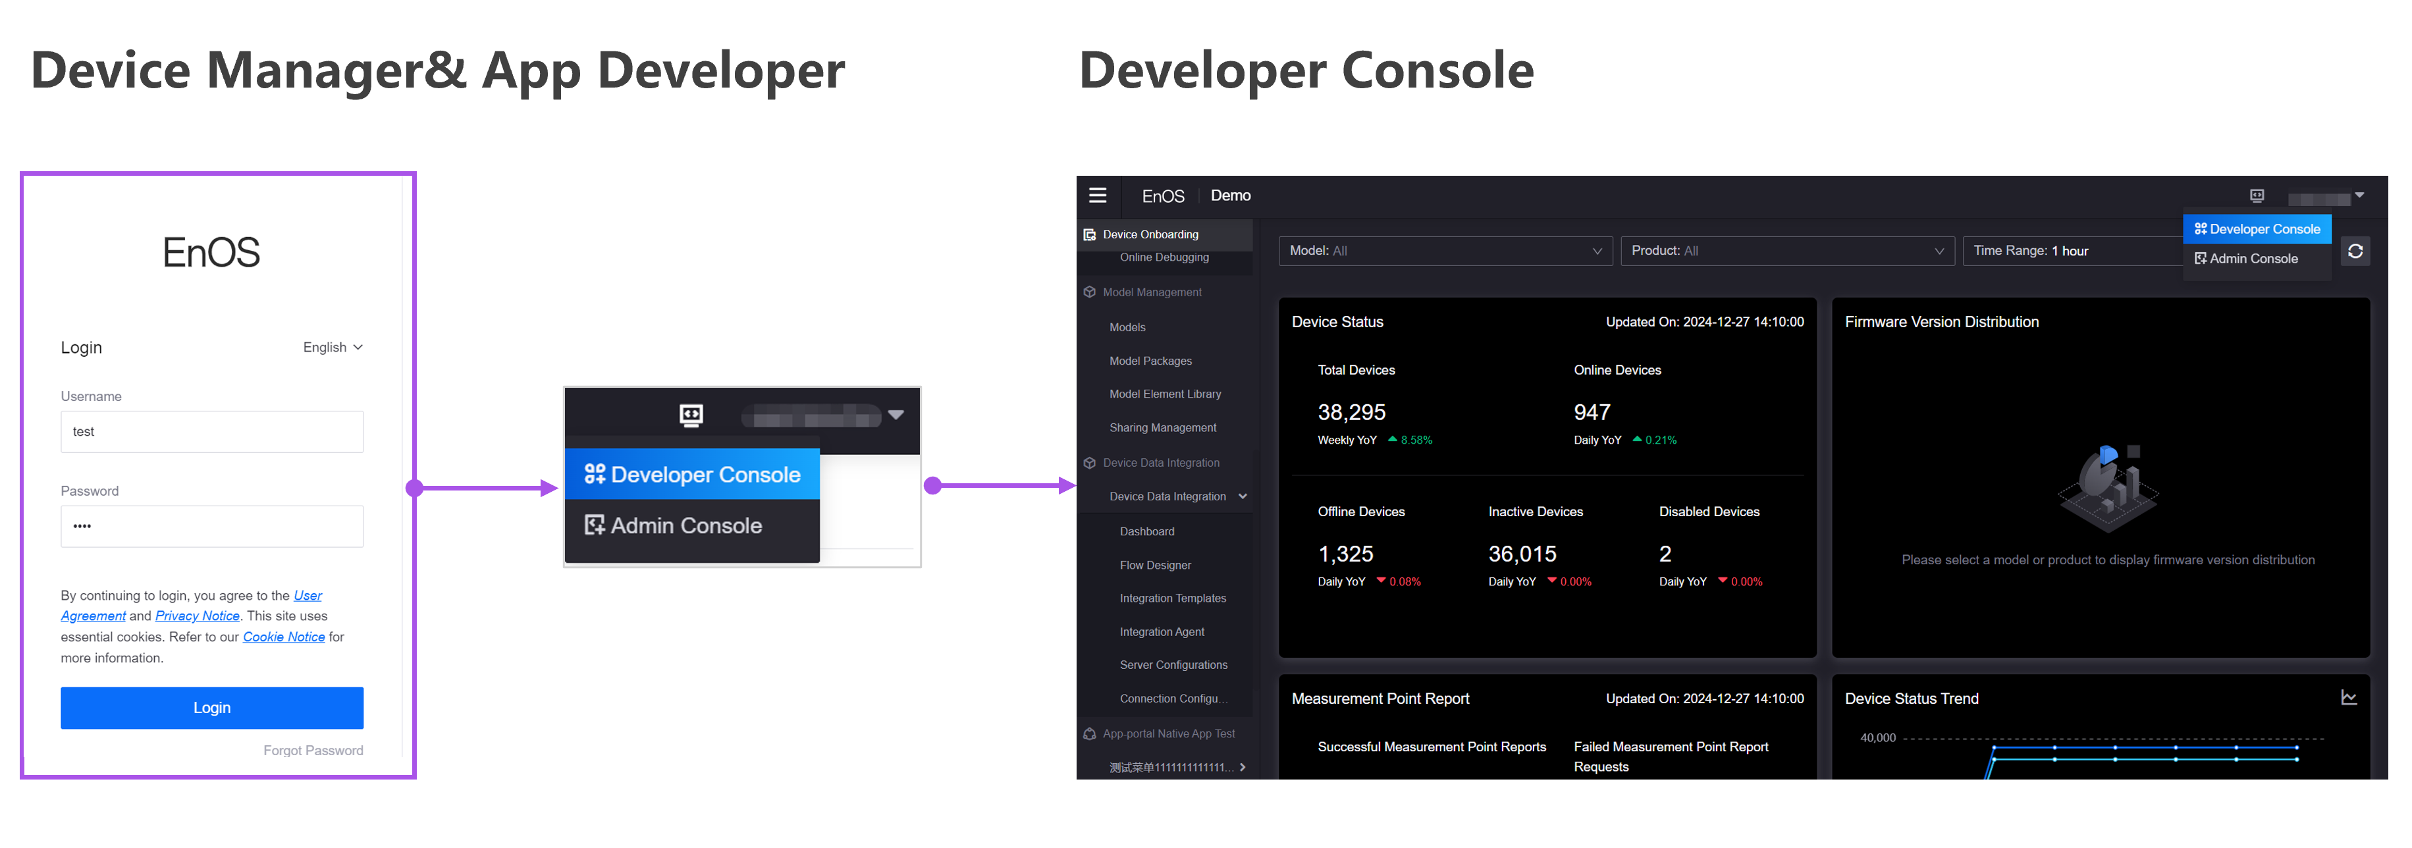Expand the 测试菜单 item with the arrow
The height and width of the screenshot is (848, 2412).
1243,766
